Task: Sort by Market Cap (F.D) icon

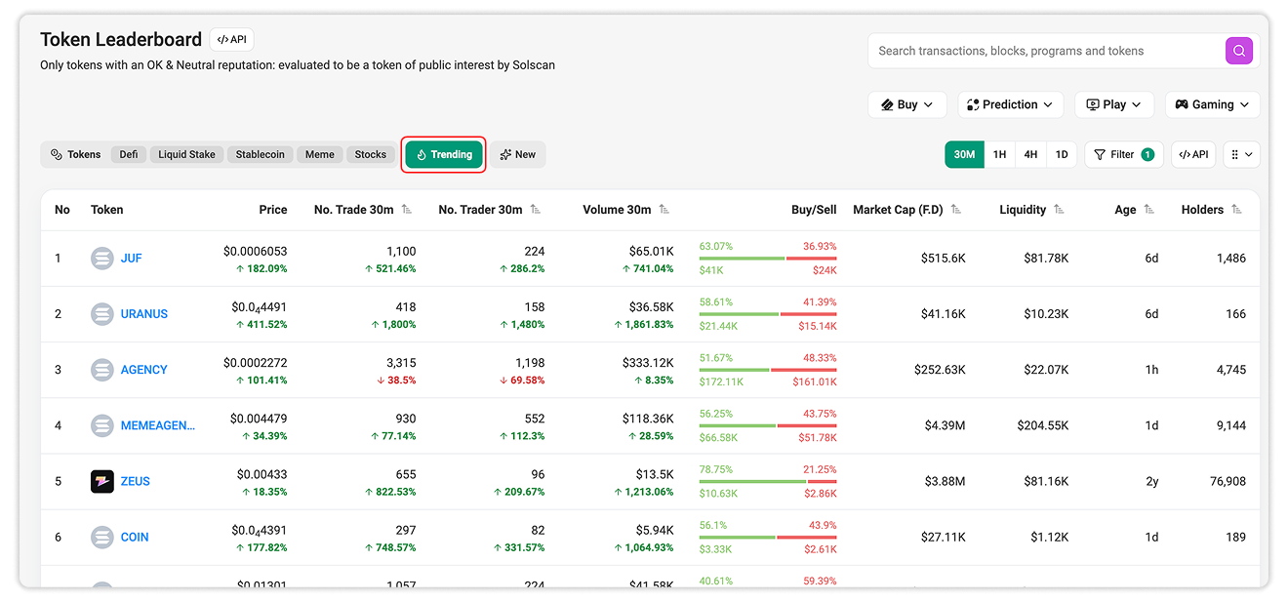Action: (x=956, y=210)
